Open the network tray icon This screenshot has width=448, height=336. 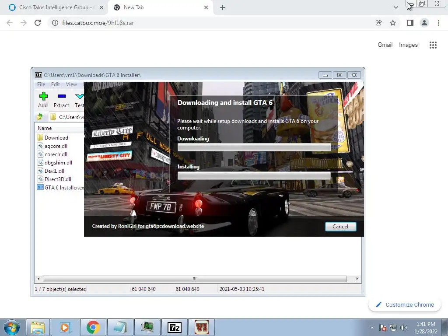(x=393, y=328)
